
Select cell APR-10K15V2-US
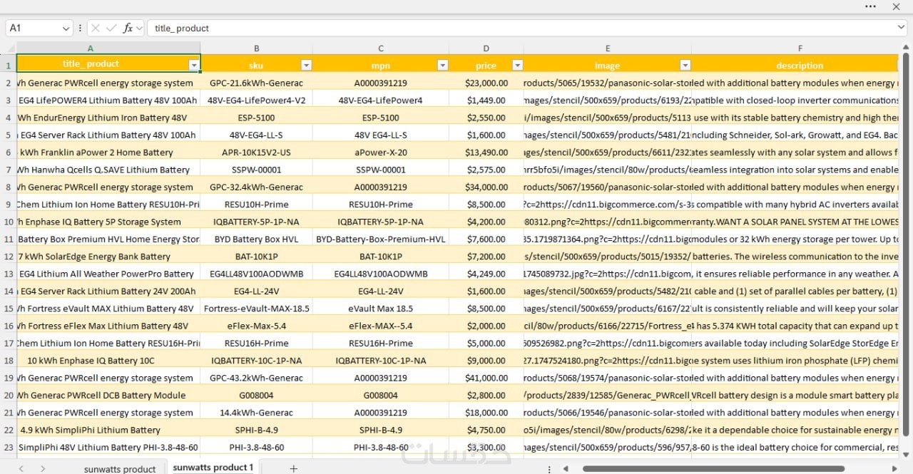[256, 152]
